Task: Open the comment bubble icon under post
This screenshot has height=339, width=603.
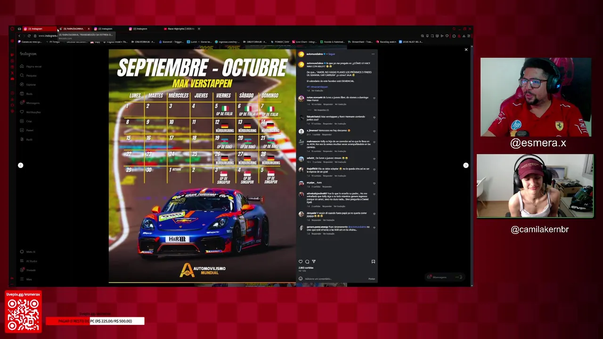Action: (307, 261)
